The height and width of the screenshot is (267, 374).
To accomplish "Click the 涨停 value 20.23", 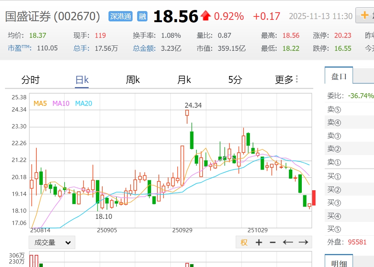I will click(x=343, y=36).
